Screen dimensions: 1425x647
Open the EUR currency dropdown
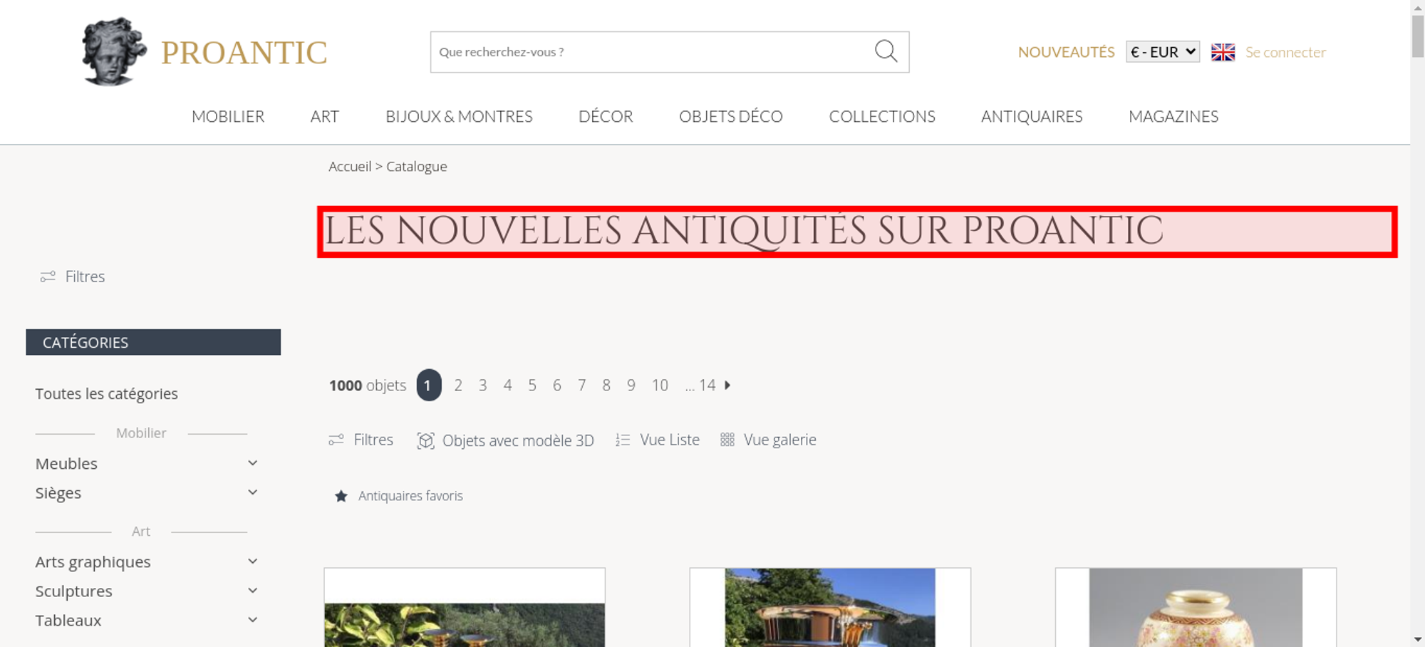point(1162,52)
